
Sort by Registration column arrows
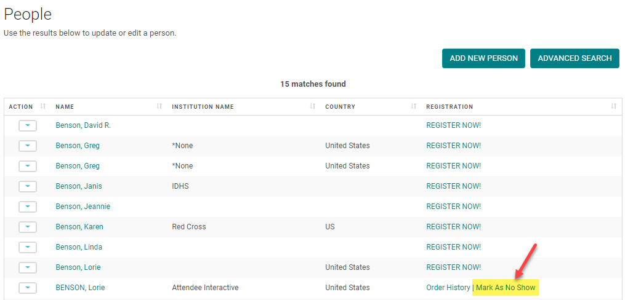[613, 106]
